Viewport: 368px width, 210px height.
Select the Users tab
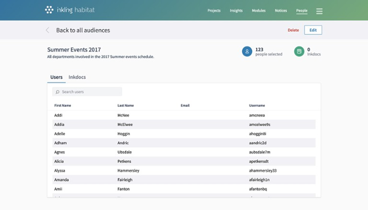(x=56, y=77)
